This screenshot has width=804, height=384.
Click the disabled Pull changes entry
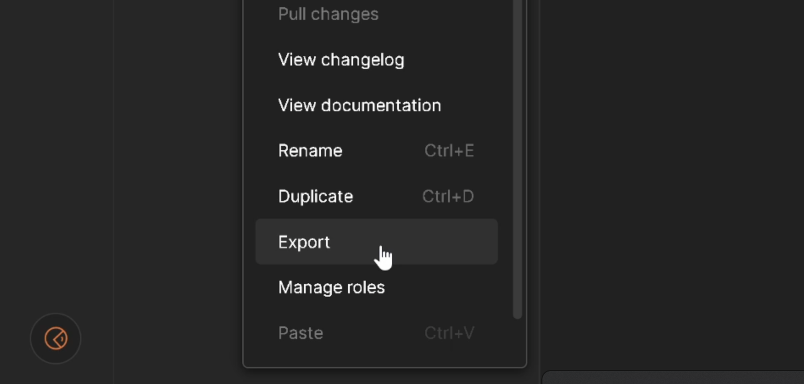[x=328, y=14]
